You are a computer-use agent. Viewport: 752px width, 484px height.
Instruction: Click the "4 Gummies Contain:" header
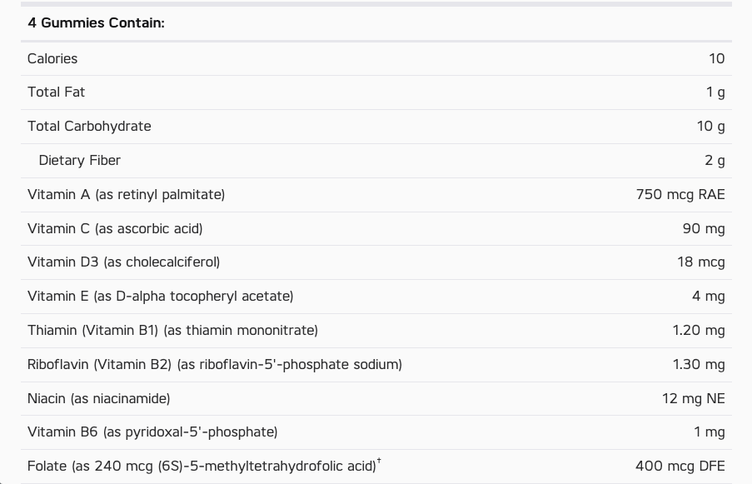(x=96, y=22)
